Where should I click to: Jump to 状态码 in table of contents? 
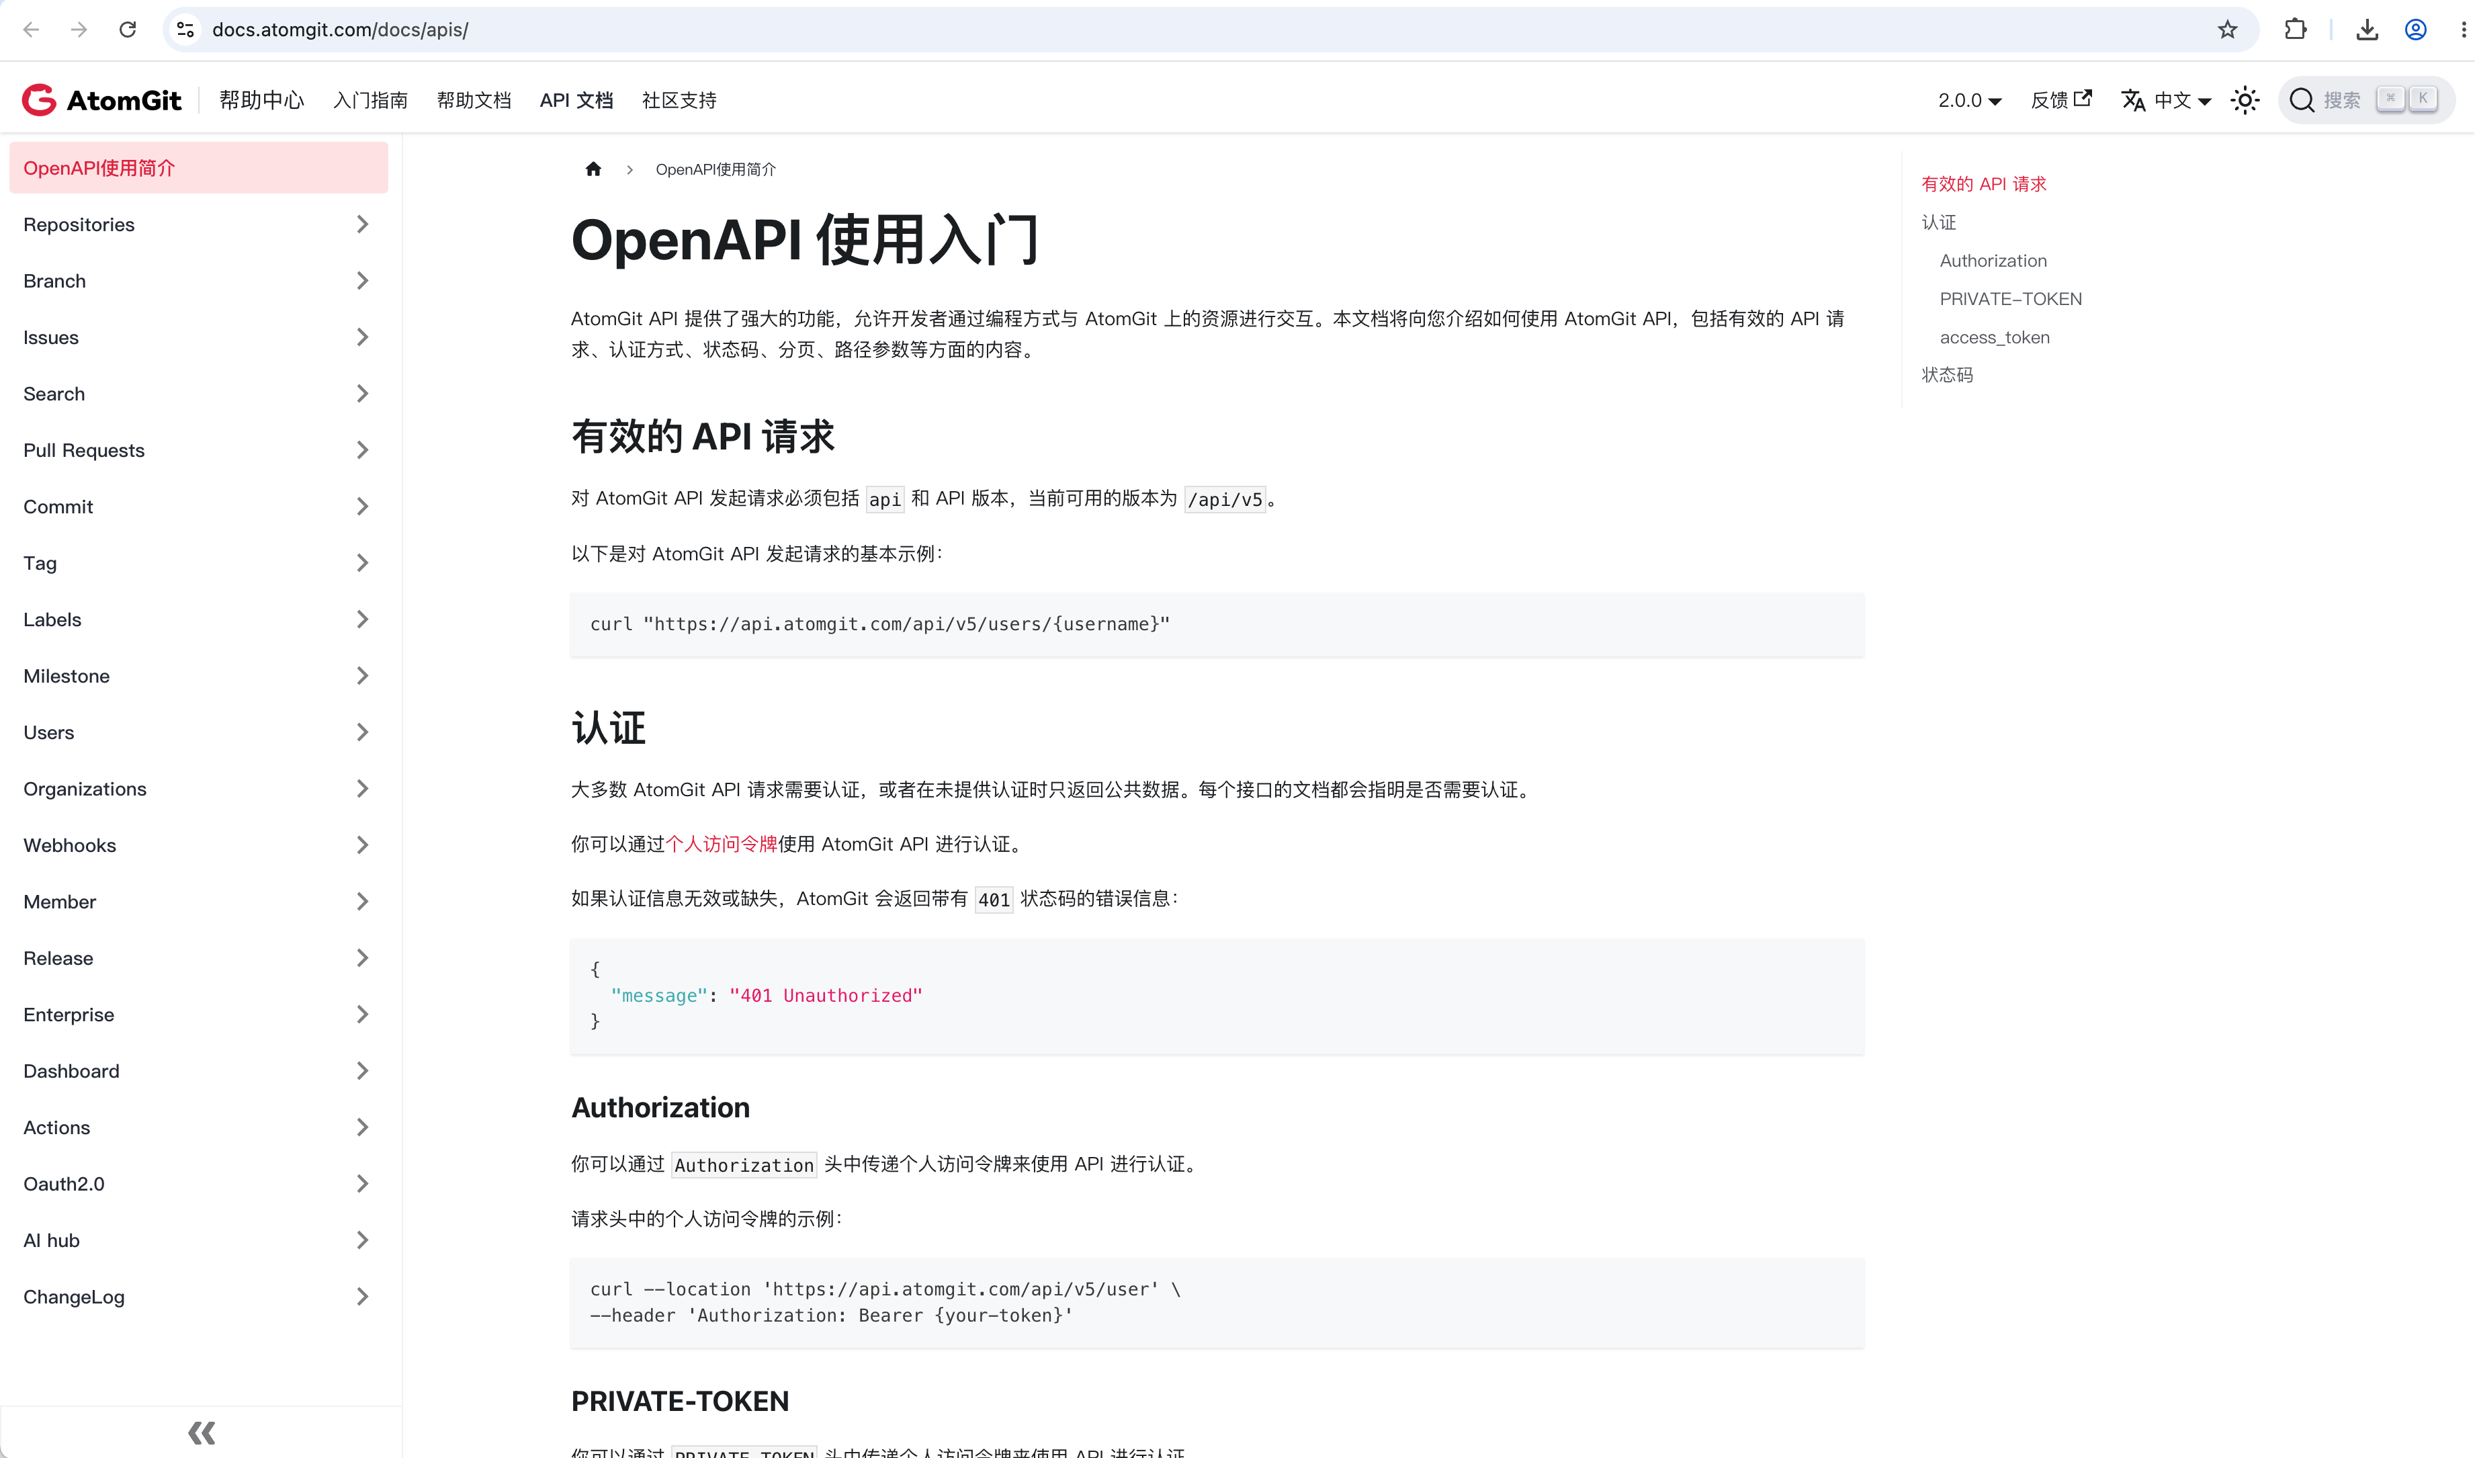pos(1946,374)
